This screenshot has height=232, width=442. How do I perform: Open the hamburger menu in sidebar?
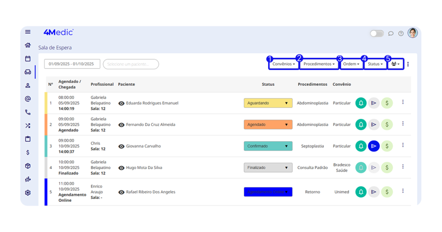click(x=28, y=32)
